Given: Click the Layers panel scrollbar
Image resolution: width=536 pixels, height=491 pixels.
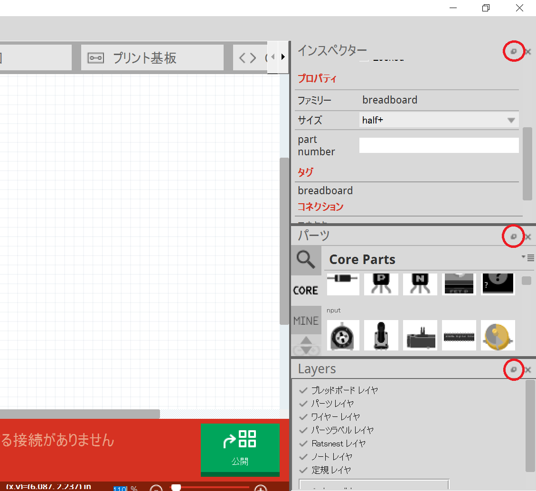Looking at the screenshot, I should (x=530, y=426).
